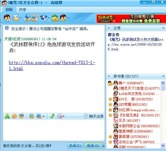Select the 群聊 tab
Screen dimensions: 166x151
tap(9, 10)
